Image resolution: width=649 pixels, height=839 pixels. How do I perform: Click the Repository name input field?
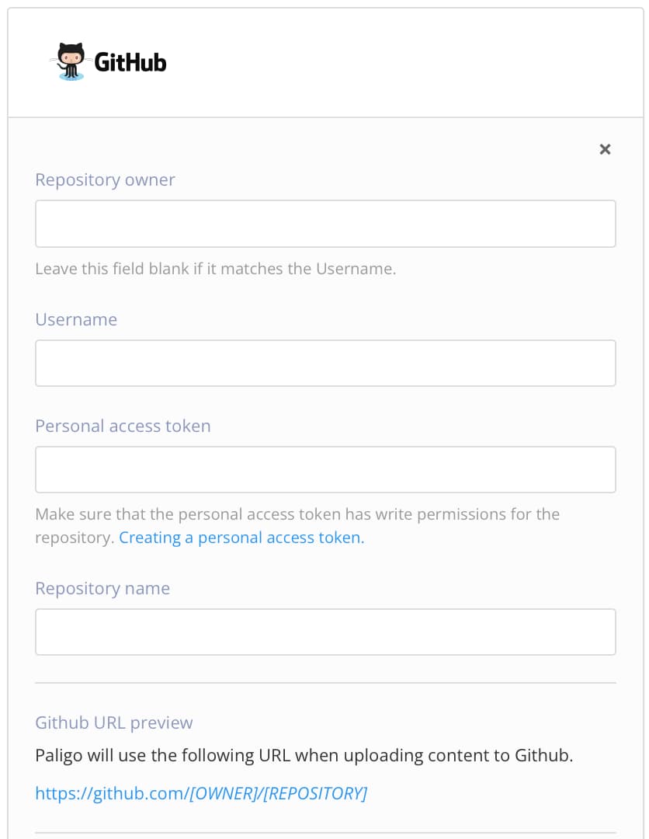324,632
